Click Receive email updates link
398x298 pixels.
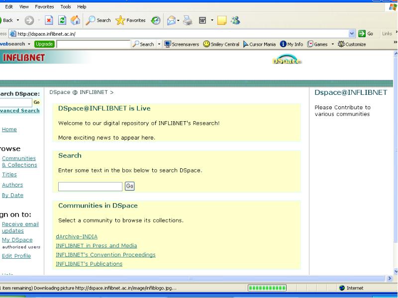click(x=20, y=227)
